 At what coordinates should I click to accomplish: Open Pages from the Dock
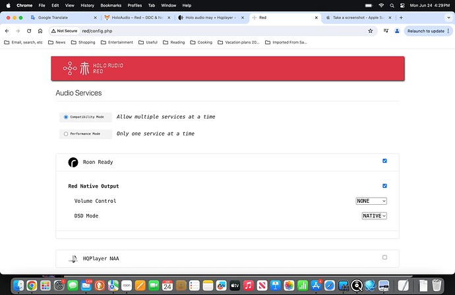140,285
